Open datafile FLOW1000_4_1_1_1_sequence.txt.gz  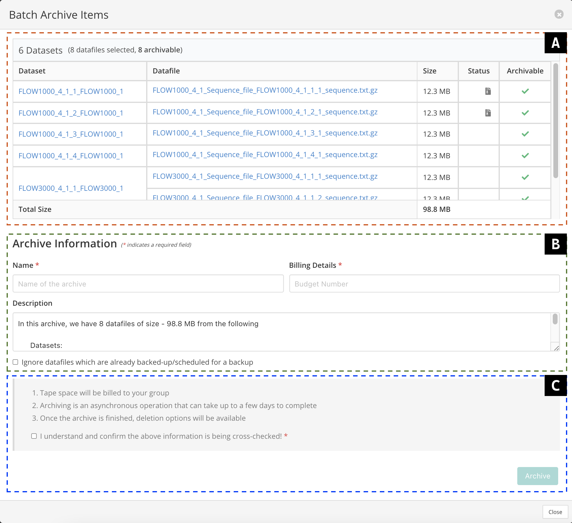(265, 90)
